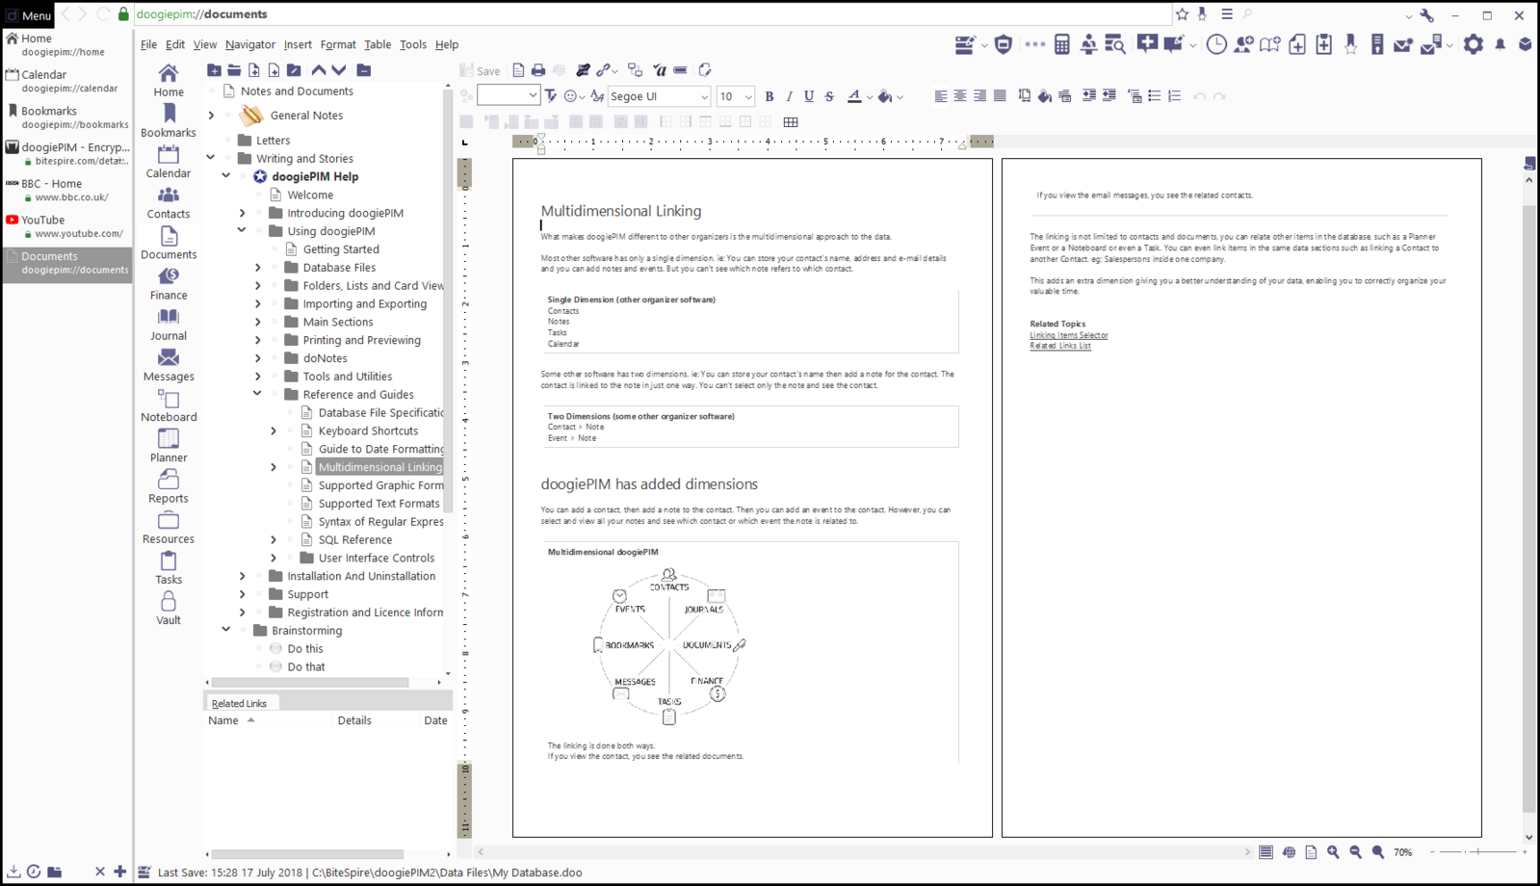This screenshot has height=886, width=1540.
Task: Click the web layout view icon in status bar
Action: pos(1289,852)
